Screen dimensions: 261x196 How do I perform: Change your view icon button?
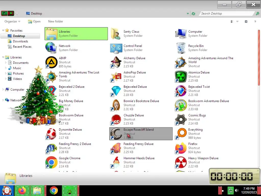coord(232,21)
